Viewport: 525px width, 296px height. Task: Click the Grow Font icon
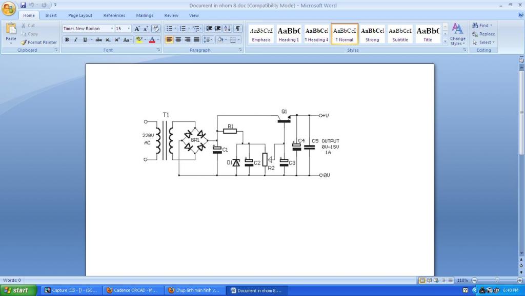coord(137,29)
